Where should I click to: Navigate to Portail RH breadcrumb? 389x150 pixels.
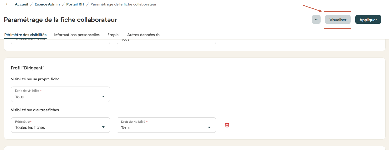coord(75,4)
